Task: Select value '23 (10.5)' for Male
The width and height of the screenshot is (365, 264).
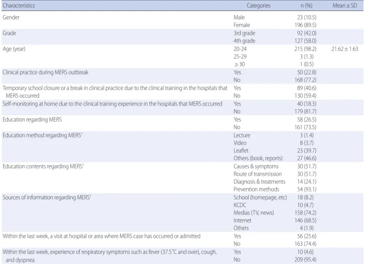Action: click(x=307, y=18)
